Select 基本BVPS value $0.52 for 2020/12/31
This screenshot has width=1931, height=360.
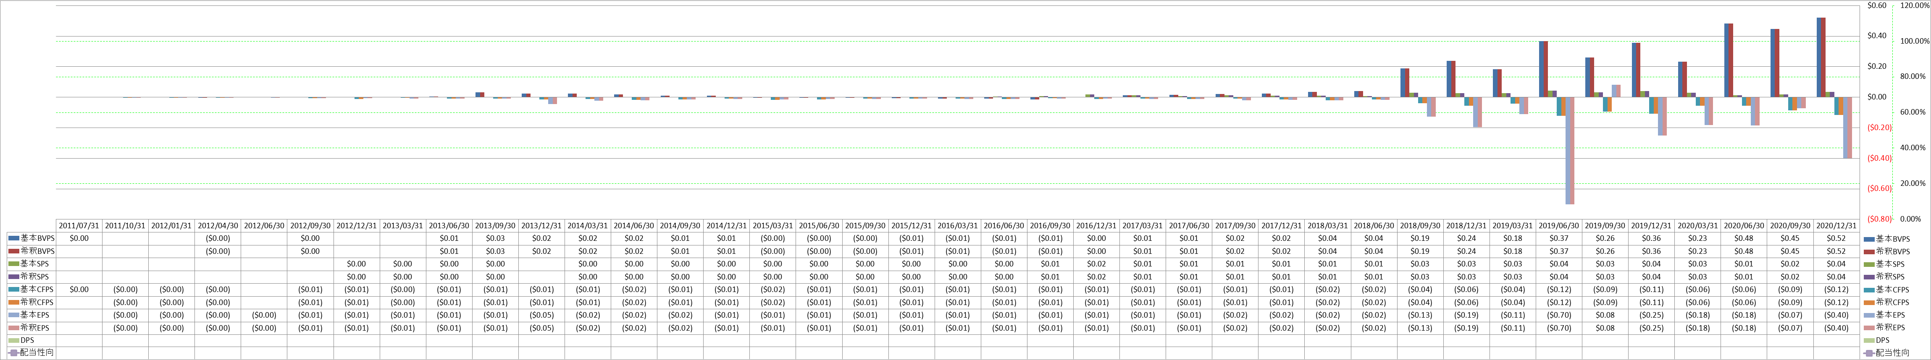tap(1836, 238)
